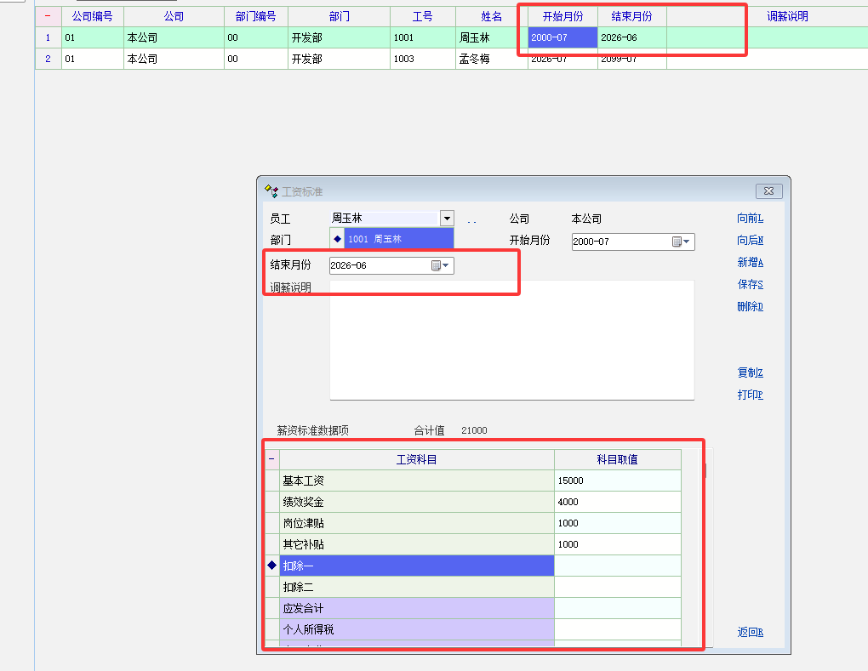
Task: Click the 工资标准 dialog title icon
Action: click(271, 191)
